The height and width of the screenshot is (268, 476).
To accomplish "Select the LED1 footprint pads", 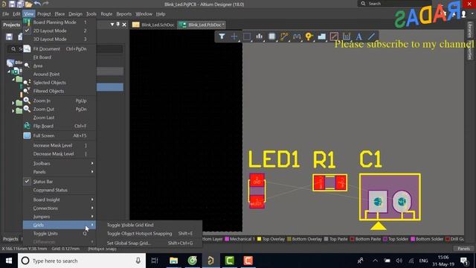I will point(257,191).
